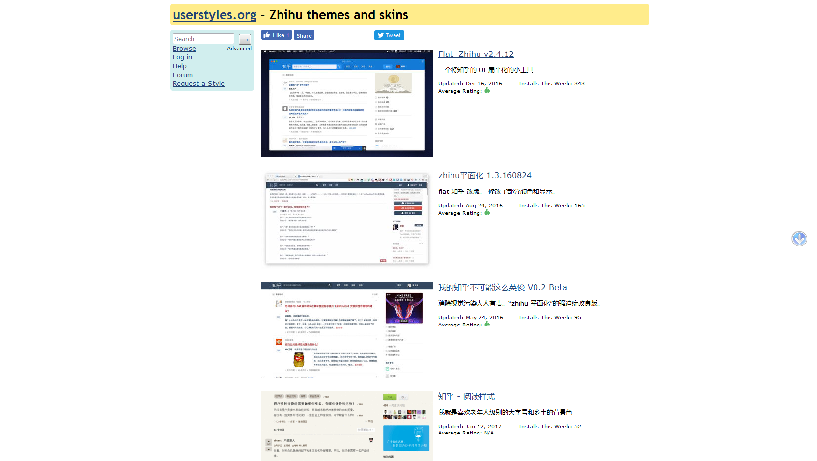Open the userstyles.org home link
Viewport: 817px width, 461px height.
coord(215,15)
